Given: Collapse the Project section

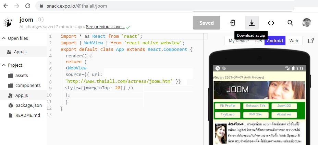Looking at the screenshot, I should [x=4, y=65].
